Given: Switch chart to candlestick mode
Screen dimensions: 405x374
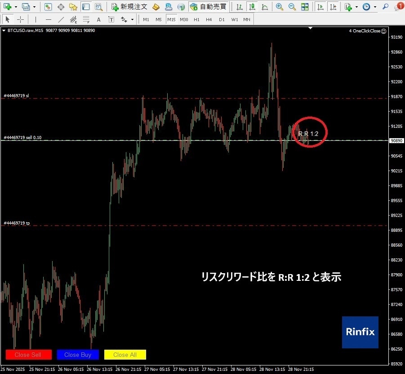Looking at the screenshot, I should (252, 7).
